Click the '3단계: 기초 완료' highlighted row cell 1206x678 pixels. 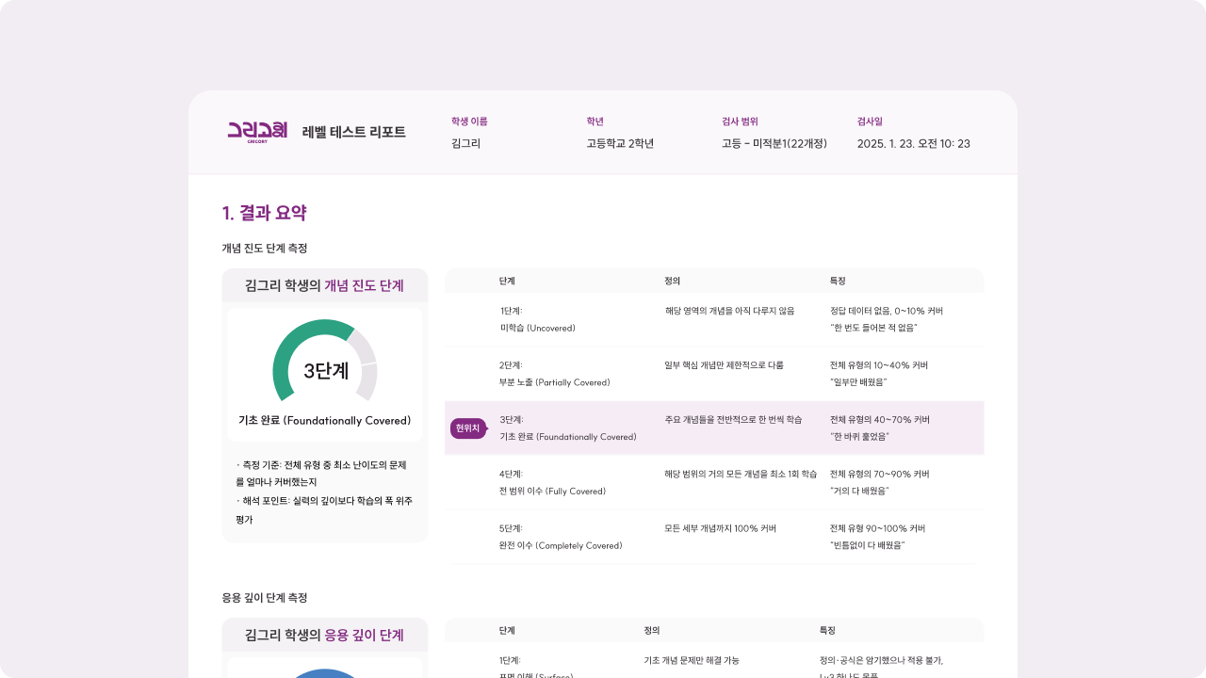[568, 428]
